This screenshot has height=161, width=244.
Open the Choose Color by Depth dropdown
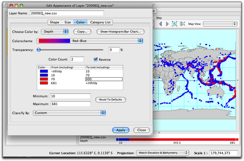click(x=55, y=31)
